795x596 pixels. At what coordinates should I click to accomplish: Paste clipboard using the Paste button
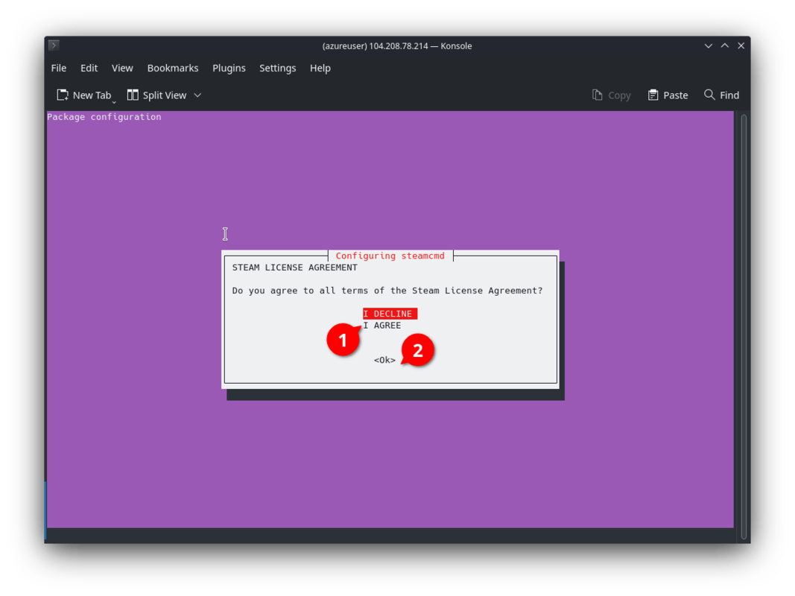[668, 95]
